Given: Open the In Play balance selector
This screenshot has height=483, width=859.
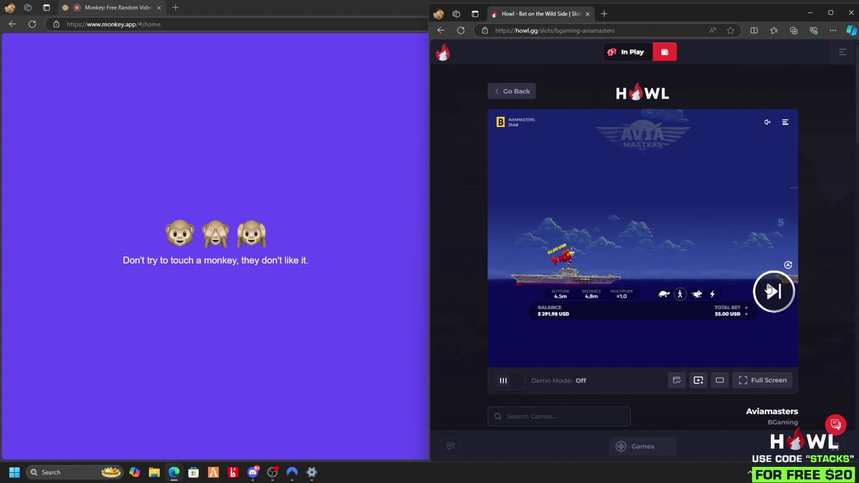Looking at the screenshot, I should [627, 52].
